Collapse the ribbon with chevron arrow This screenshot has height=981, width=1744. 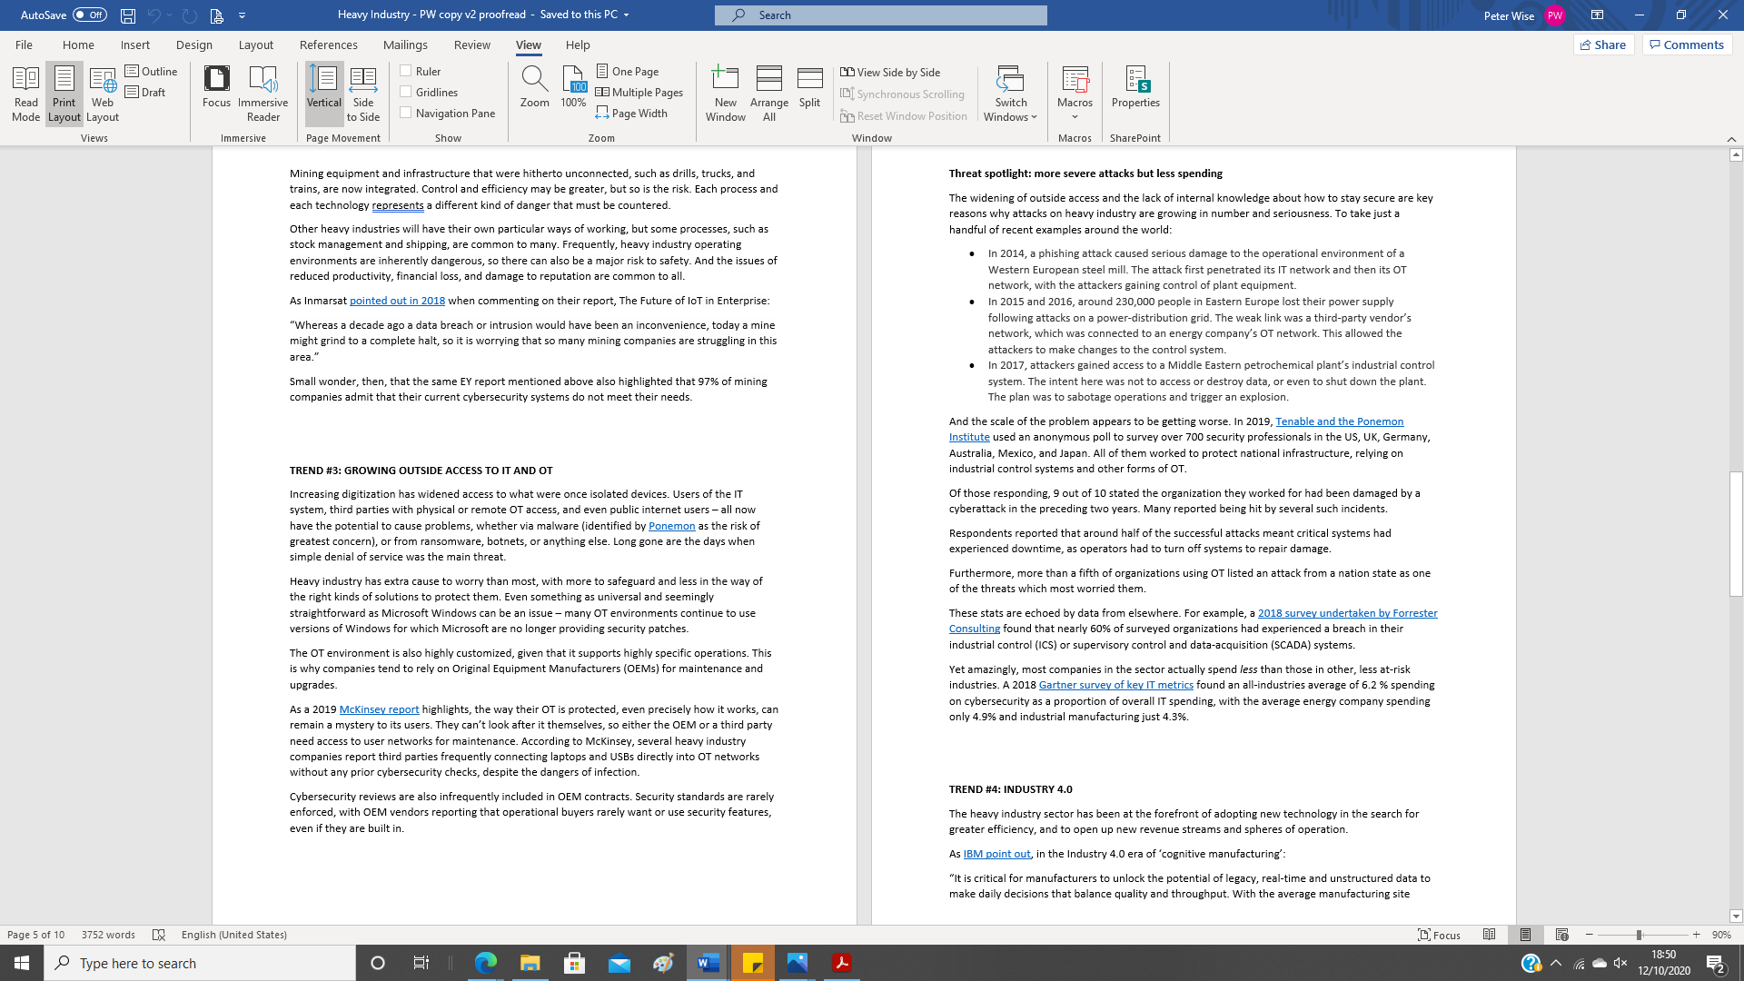[1731, 139]
